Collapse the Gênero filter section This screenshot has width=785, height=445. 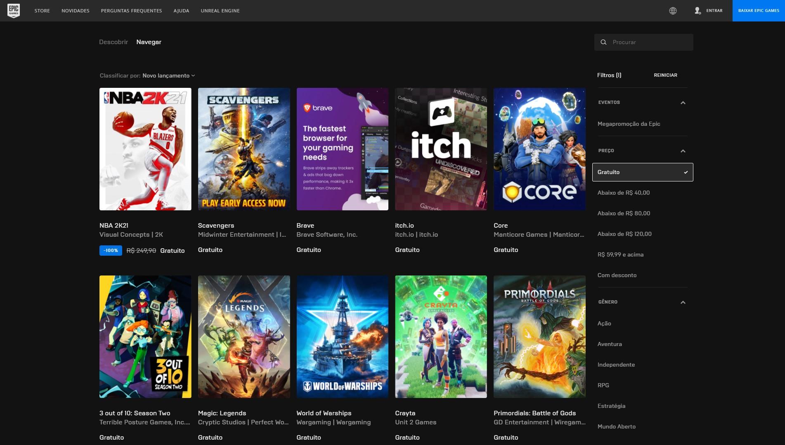coord(683,302)
